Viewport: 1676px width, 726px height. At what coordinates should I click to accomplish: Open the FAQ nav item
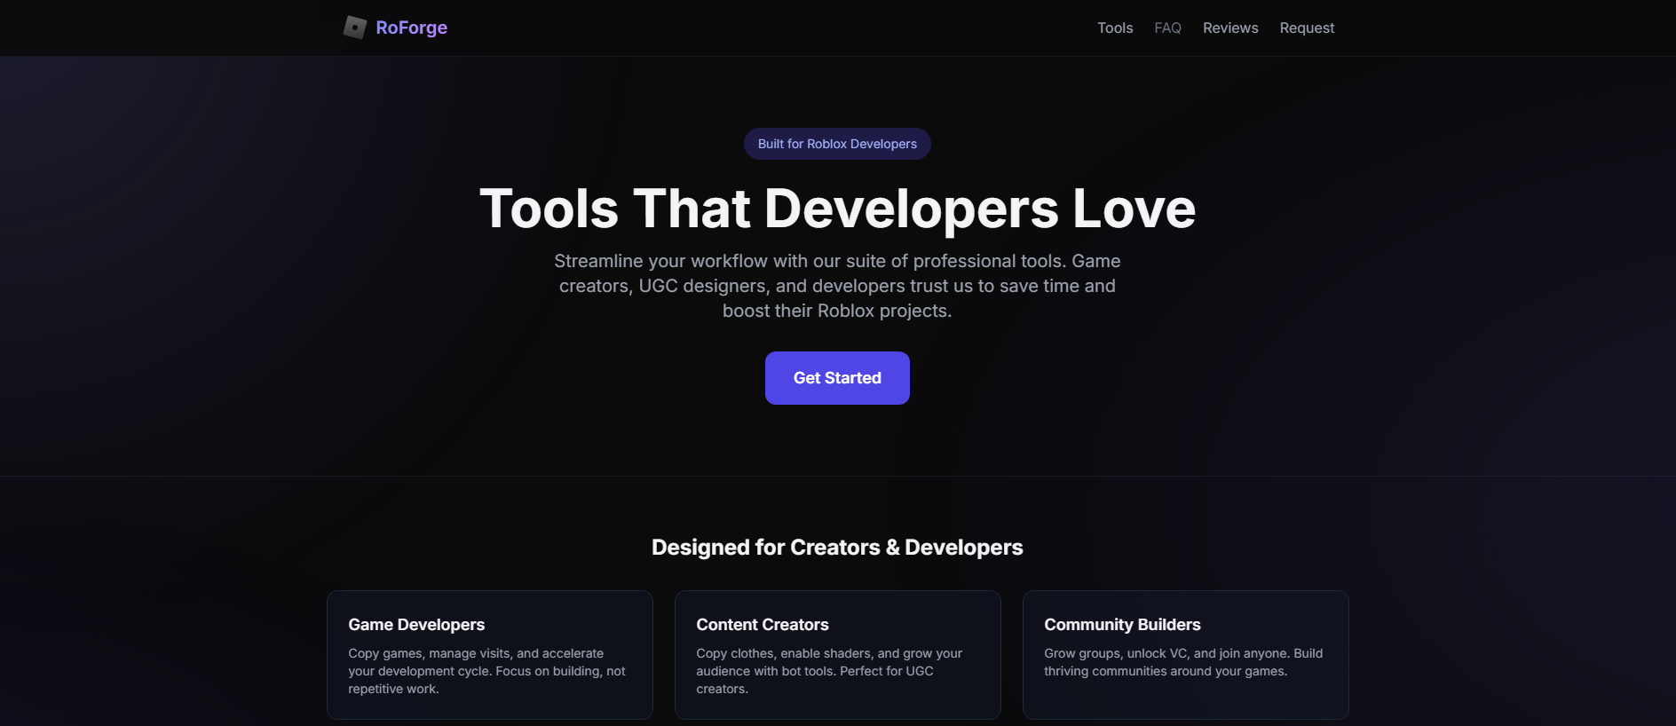click(x=1167, y=28)
